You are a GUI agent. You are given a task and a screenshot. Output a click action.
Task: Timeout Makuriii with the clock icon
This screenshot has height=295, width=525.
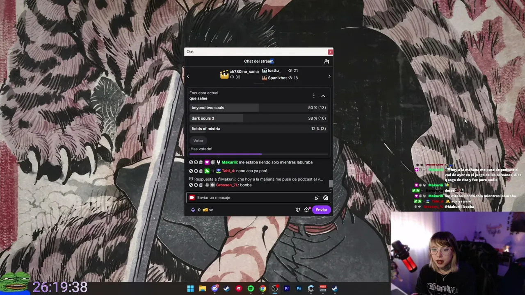coord(196,162)
